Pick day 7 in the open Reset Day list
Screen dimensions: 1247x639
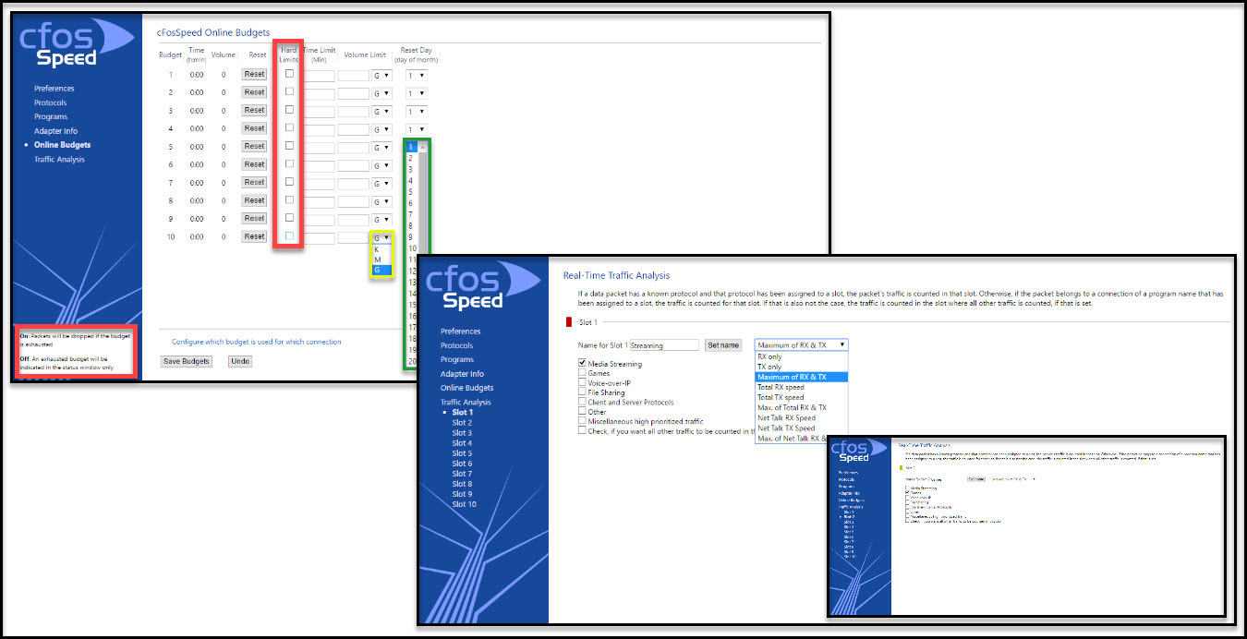pyautogui.click(x=412, y=214)
